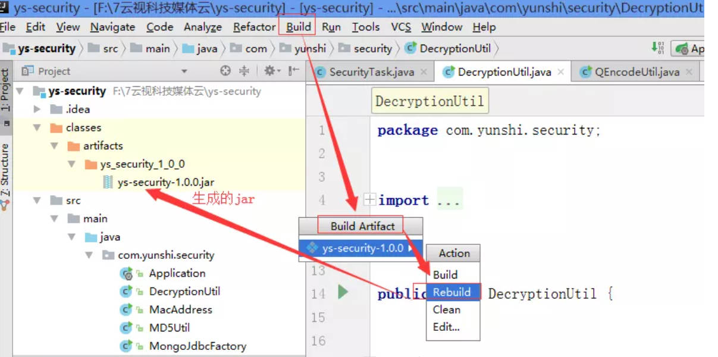
Task: Collapse the com.yunshi.security package
Action: [x=89, y=255]
